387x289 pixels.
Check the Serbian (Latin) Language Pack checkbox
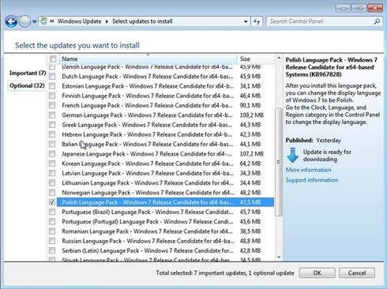pos(52,250)
